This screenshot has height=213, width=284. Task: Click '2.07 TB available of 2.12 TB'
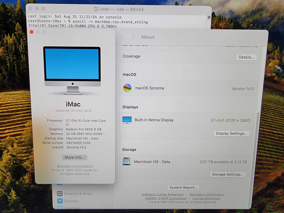point(223,162)
